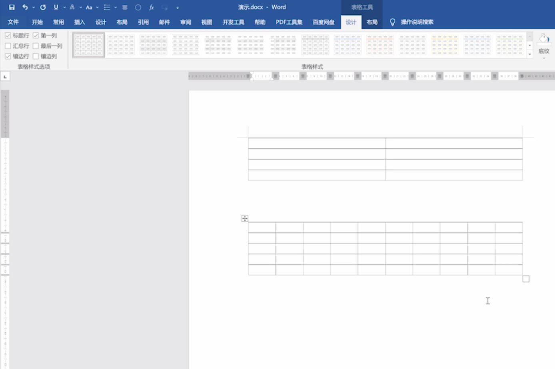Click the lightbulb tell-me icon
The height and width of the screenshot is (369, 555).
pos(392,22)
